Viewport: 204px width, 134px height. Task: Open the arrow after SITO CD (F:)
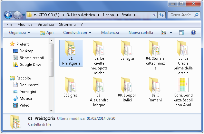coord(63,15)
